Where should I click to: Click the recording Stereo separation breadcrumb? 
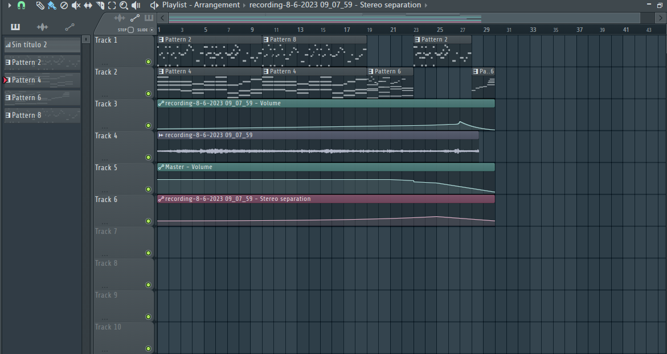335,5
